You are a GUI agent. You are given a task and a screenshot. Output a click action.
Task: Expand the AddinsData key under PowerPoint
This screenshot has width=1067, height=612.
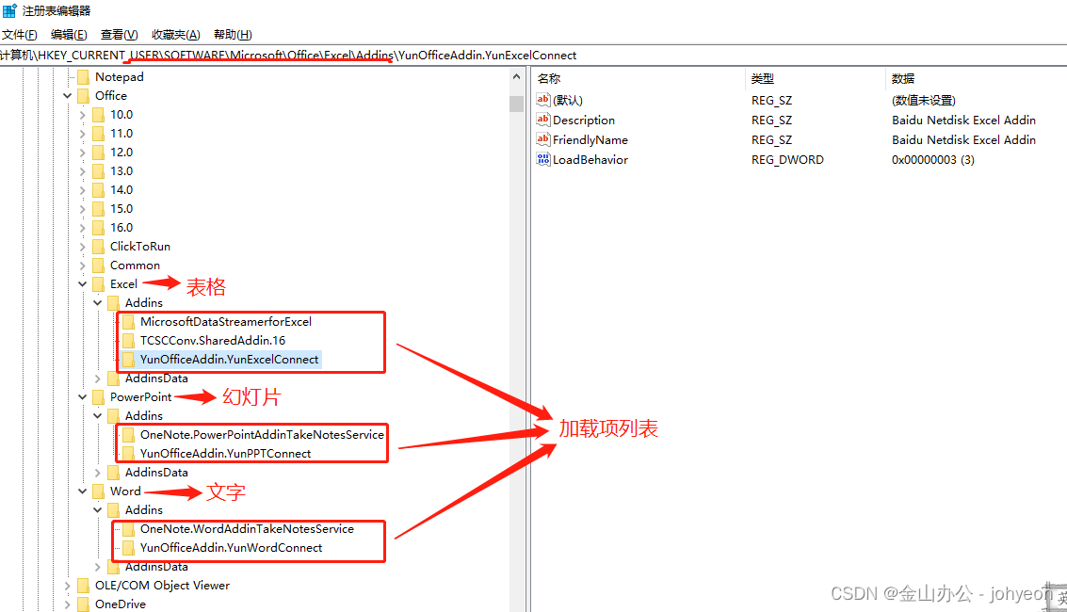(x=97, y=473)
